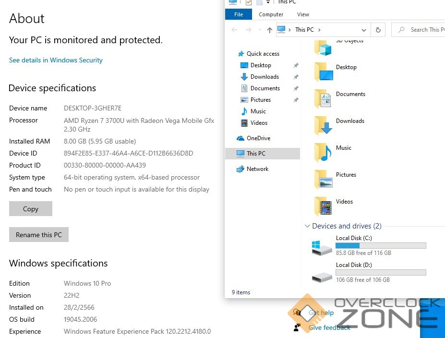This screenshot has width=445, height=338.
Task: Click the new folder icon in title bar
Action: [x=259, y=2]
